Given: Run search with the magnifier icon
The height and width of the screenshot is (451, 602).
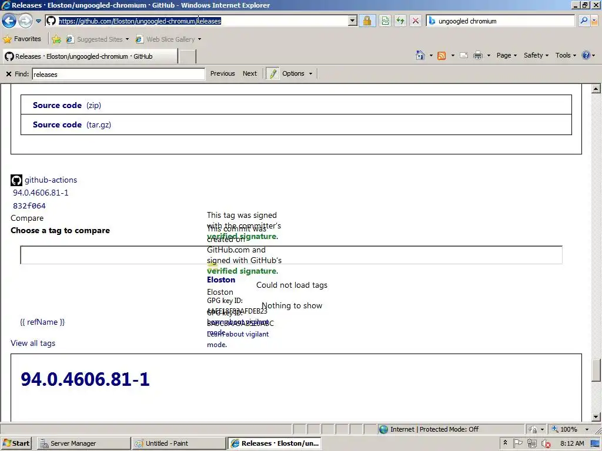Looking at the screenshot, I should (584, 21).
